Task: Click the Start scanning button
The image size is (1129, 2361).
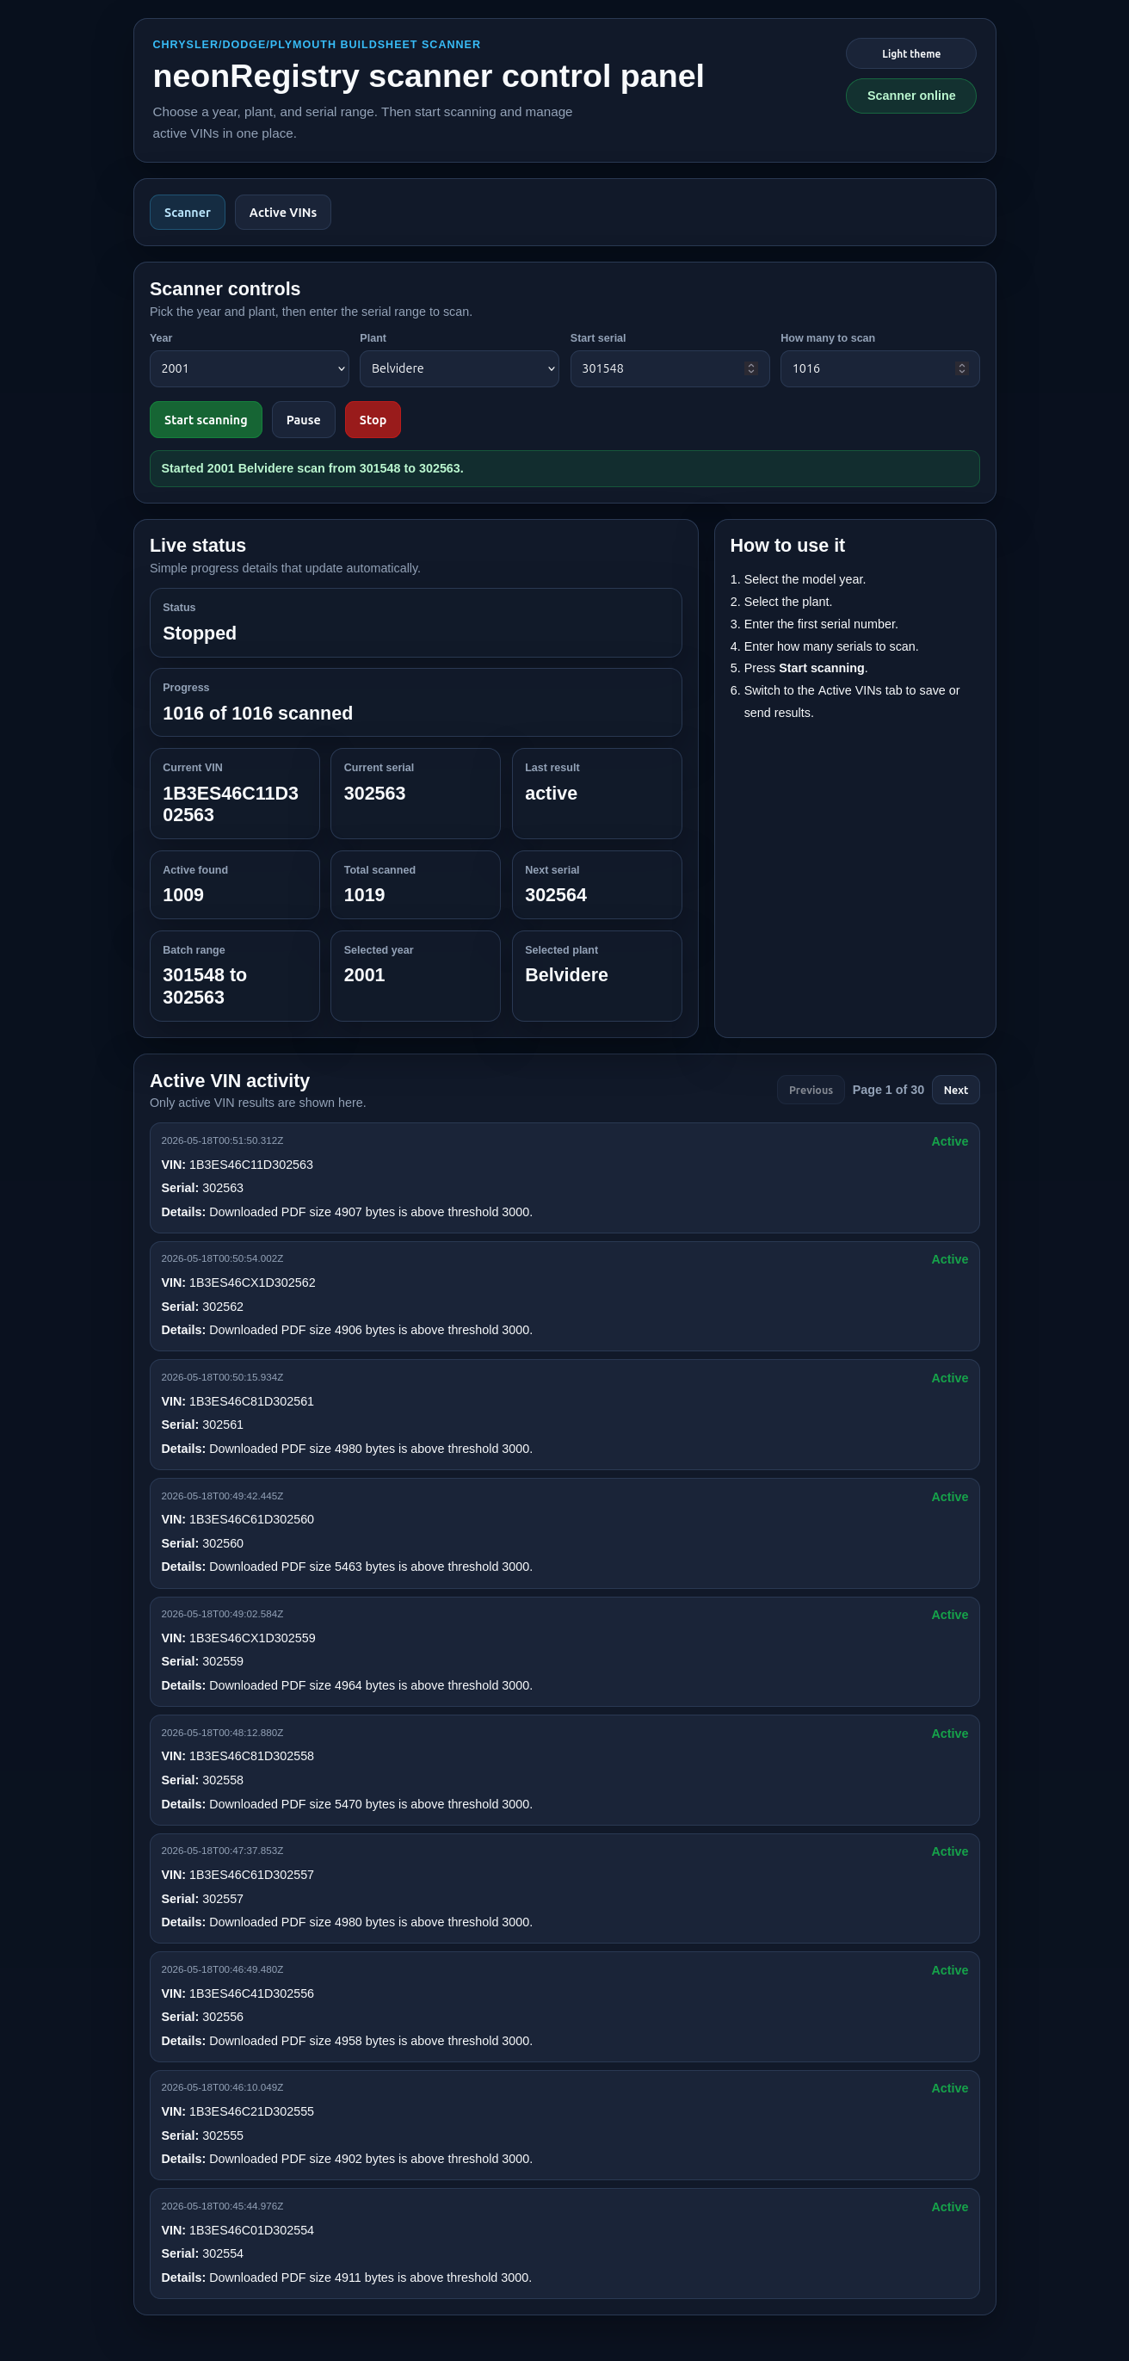Action: click(x=206, y=420)
